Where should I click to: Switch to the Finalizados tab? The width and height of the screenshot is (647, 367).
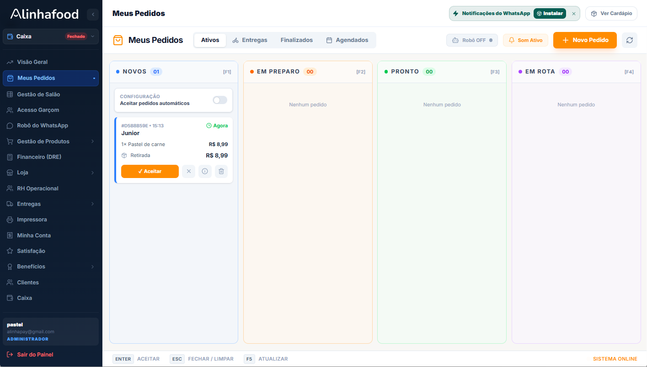(x=297, y=40)
